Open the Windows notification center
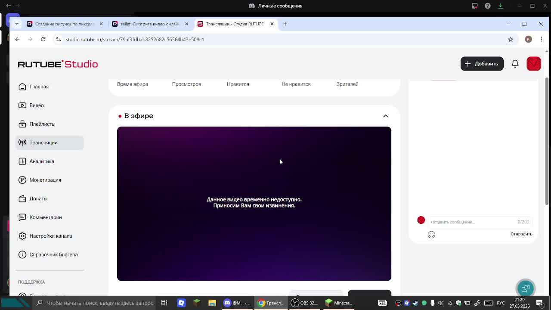551x310 pixels. [540, 303]
